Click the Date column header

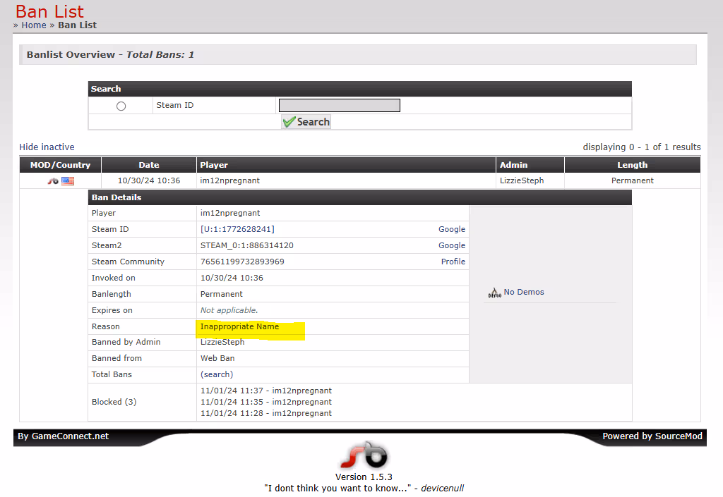pos(149,165)
